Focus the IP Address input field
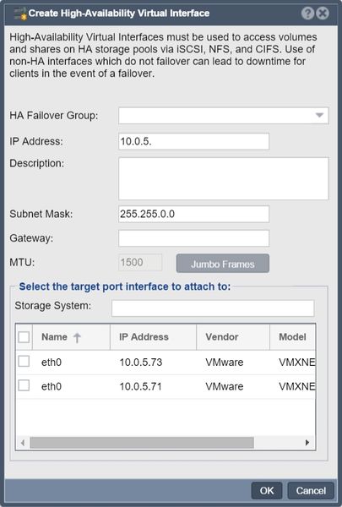The image size is (342, 507). coord(193,141)
